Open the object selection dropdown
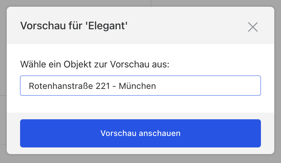The height and width of the screenshot is (163, 281). pyautogui.click(x=140, y=86)
